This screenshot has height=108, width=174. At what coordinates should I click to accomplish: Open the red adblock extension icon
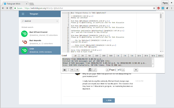[159, 8]
